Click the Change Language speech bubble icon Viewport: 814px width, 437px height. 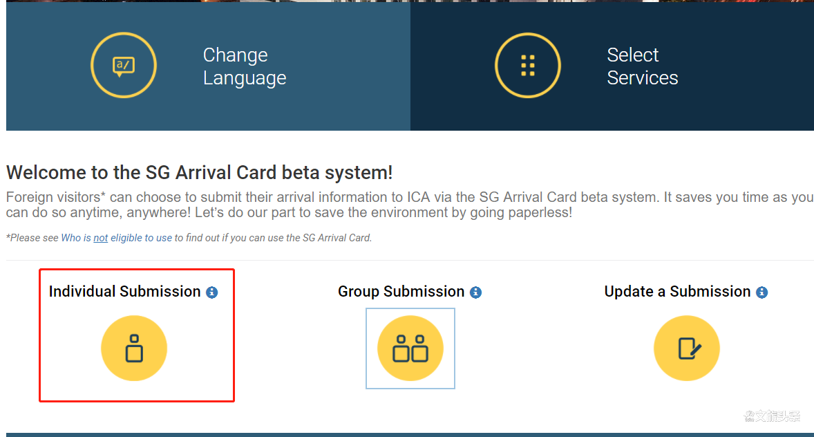point(124,66)
